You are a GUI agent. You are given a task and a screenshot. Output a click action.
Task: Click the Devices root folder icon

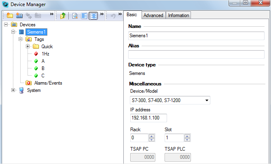coord(14,25)
